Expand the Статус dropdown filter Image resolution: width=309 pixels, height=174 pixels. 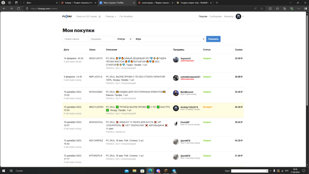coord(123,39)
